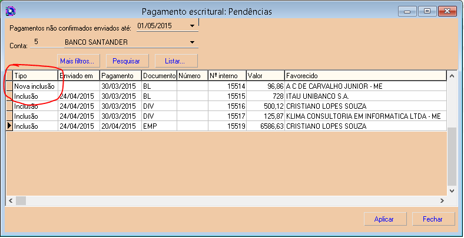Click the BL document cell in row 15514
464x238 pixels.
click(x=159, y=86)
